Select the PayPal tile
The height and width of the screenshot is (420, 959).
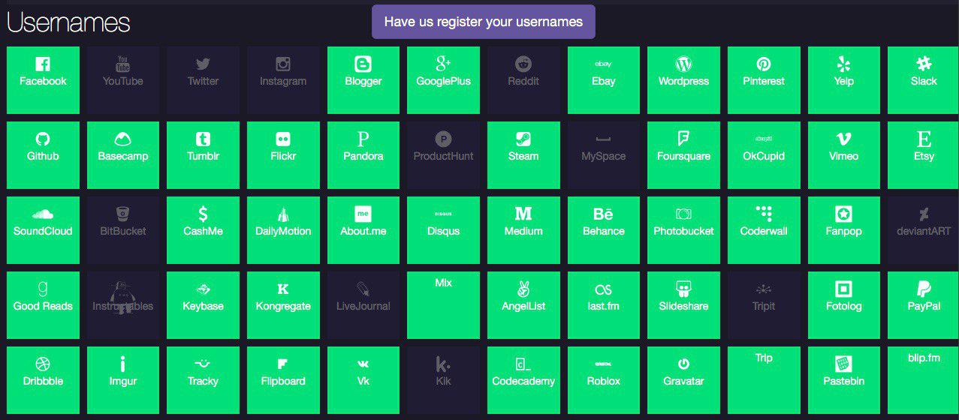pos(924,305)
